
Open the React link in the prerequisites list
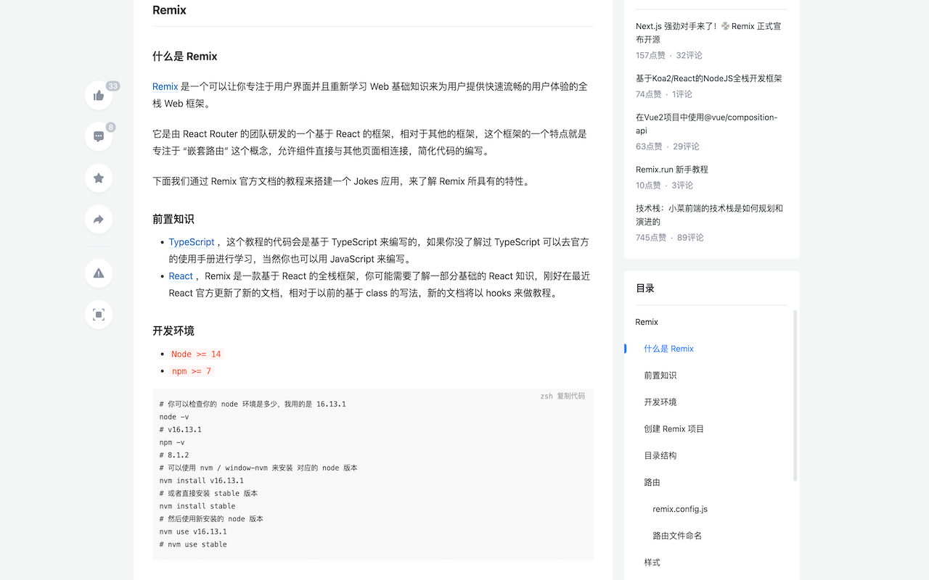180,275
